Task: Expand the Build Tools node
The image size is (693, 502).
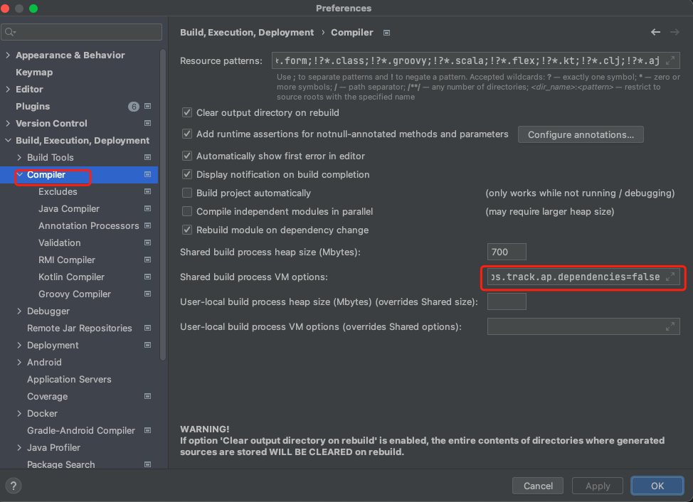Action: pos(19,157)
